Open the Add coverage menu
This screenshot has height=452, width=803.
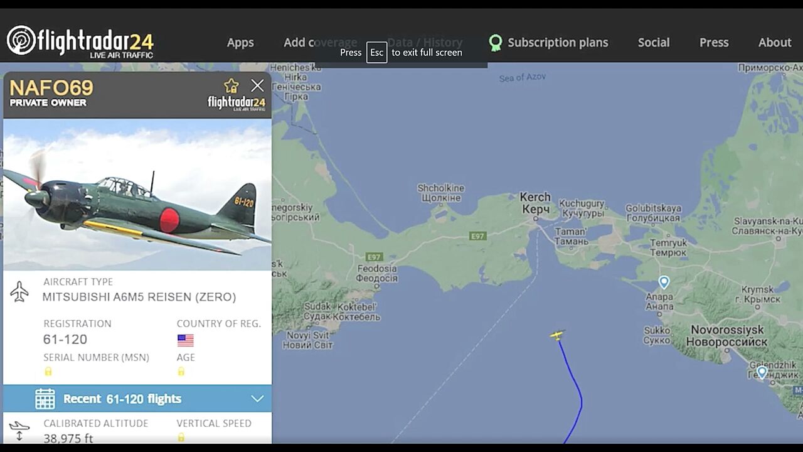click(x=320, y=43)
